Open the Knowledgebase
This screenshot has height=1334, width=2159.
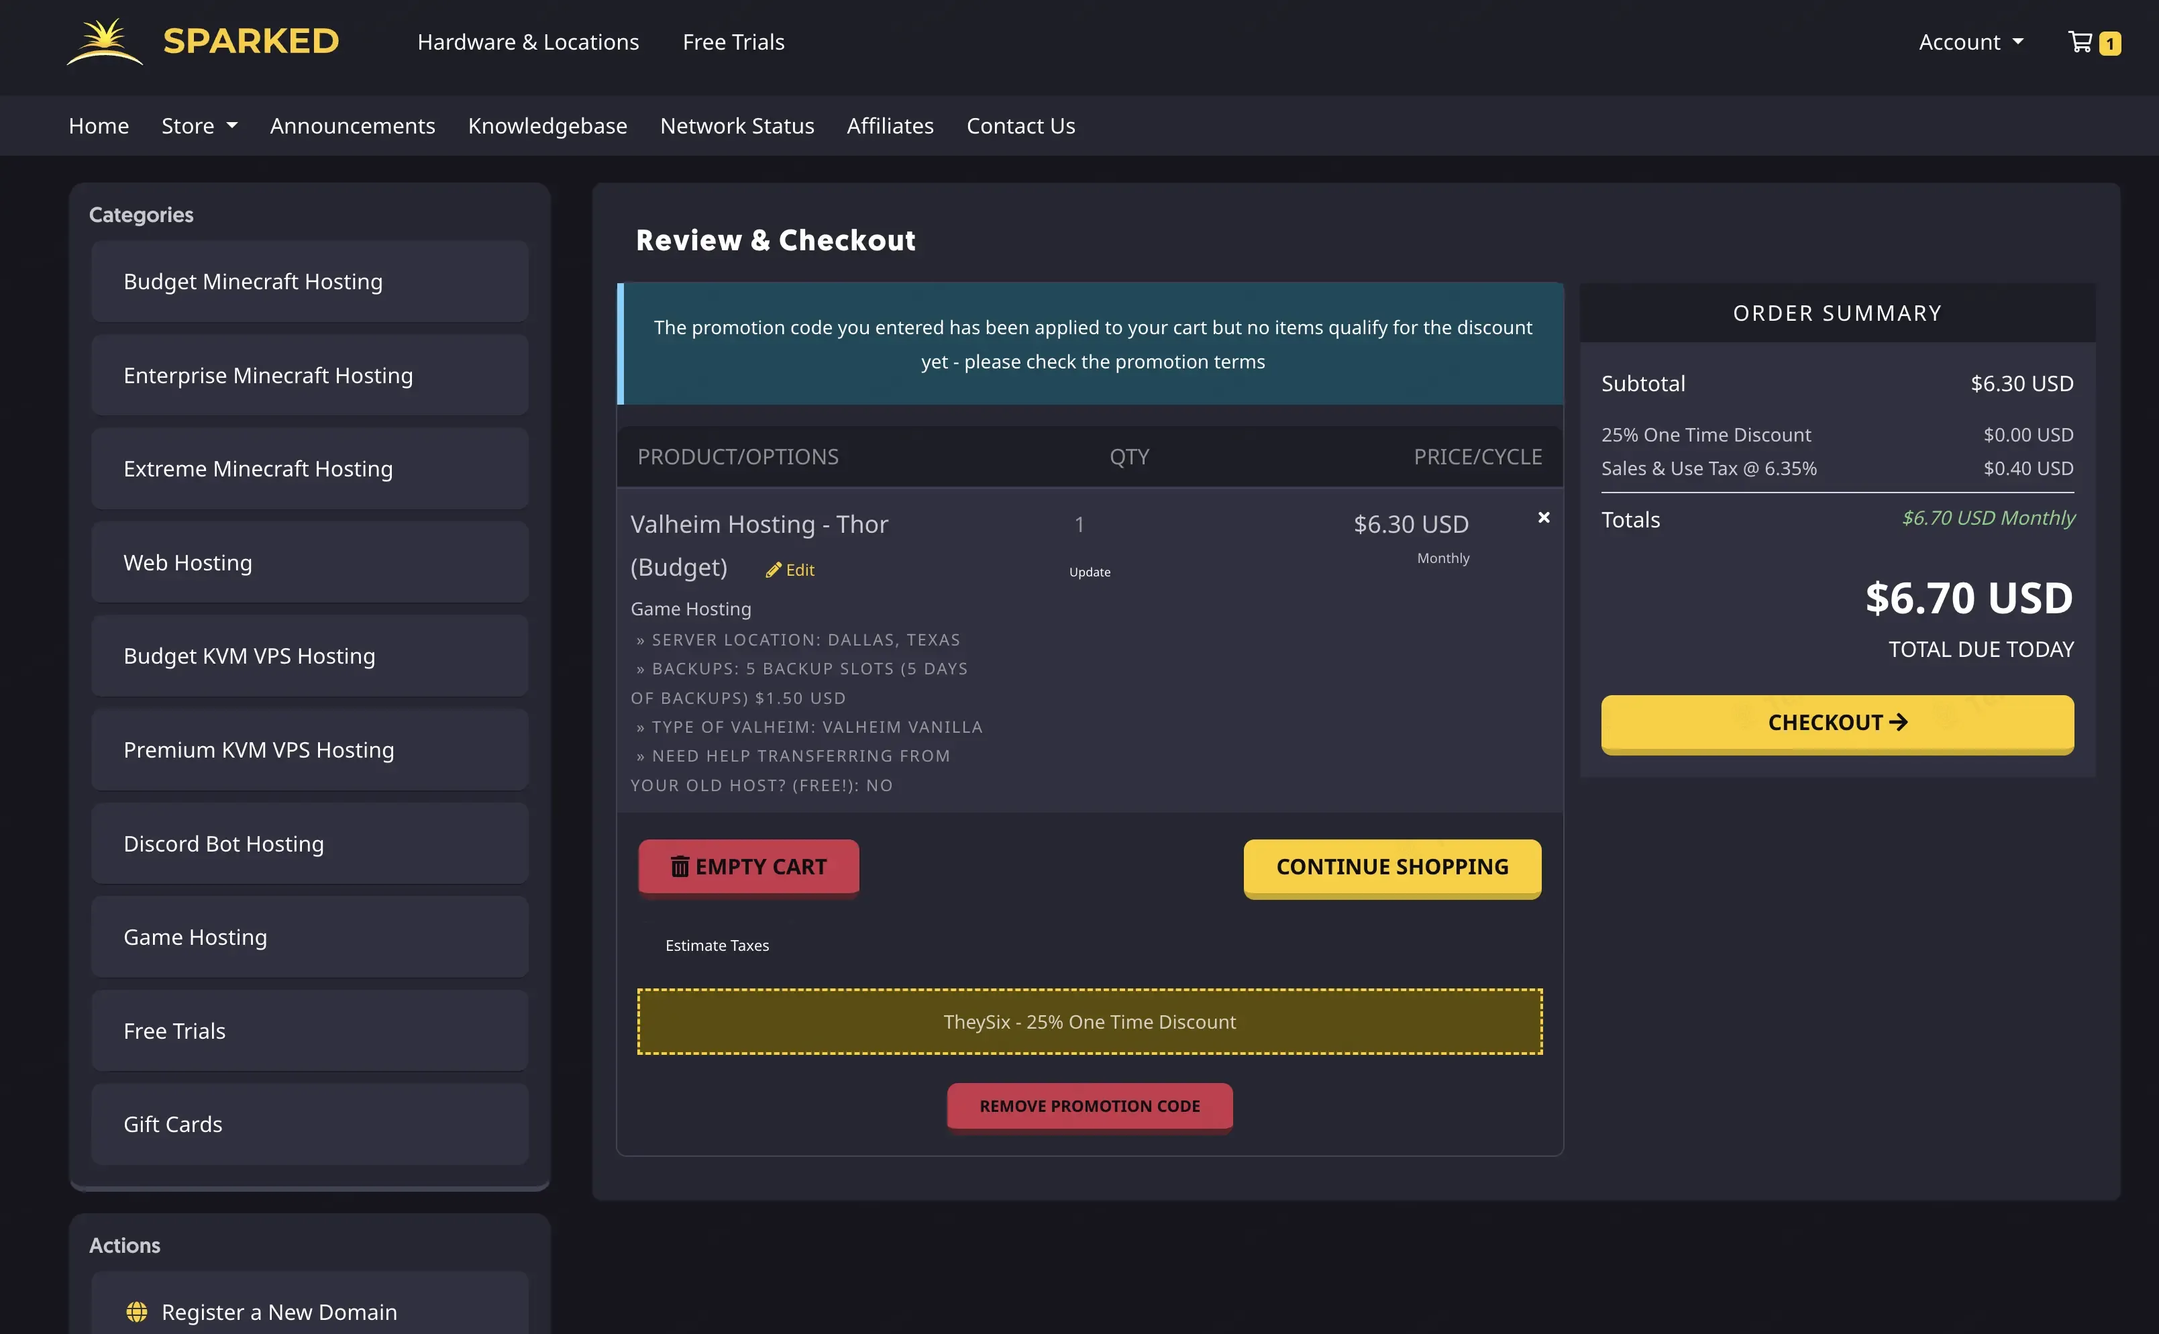pos(547,125)
